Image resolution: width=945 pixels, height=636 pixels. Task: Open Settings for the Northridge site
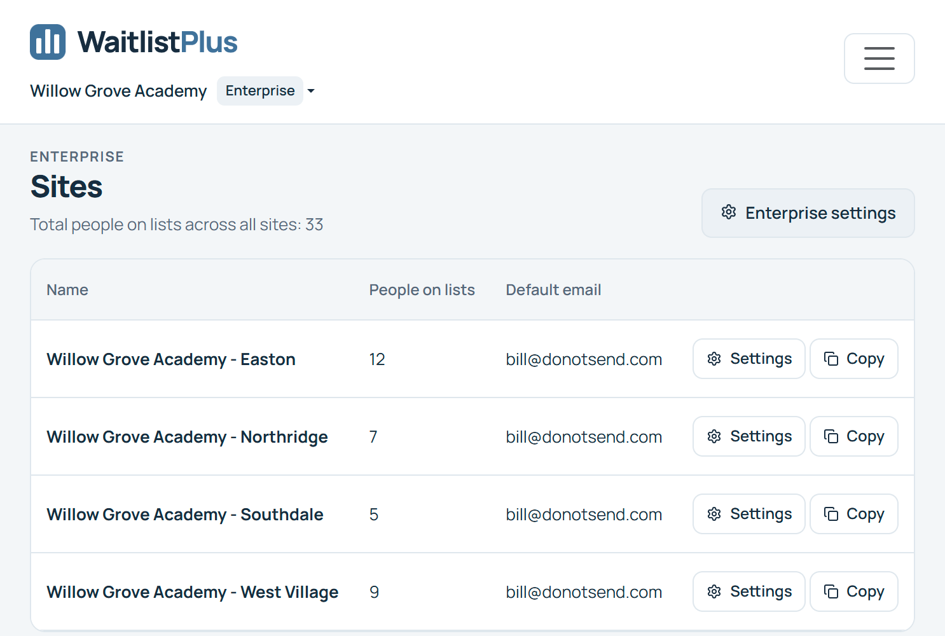(748, 436)
